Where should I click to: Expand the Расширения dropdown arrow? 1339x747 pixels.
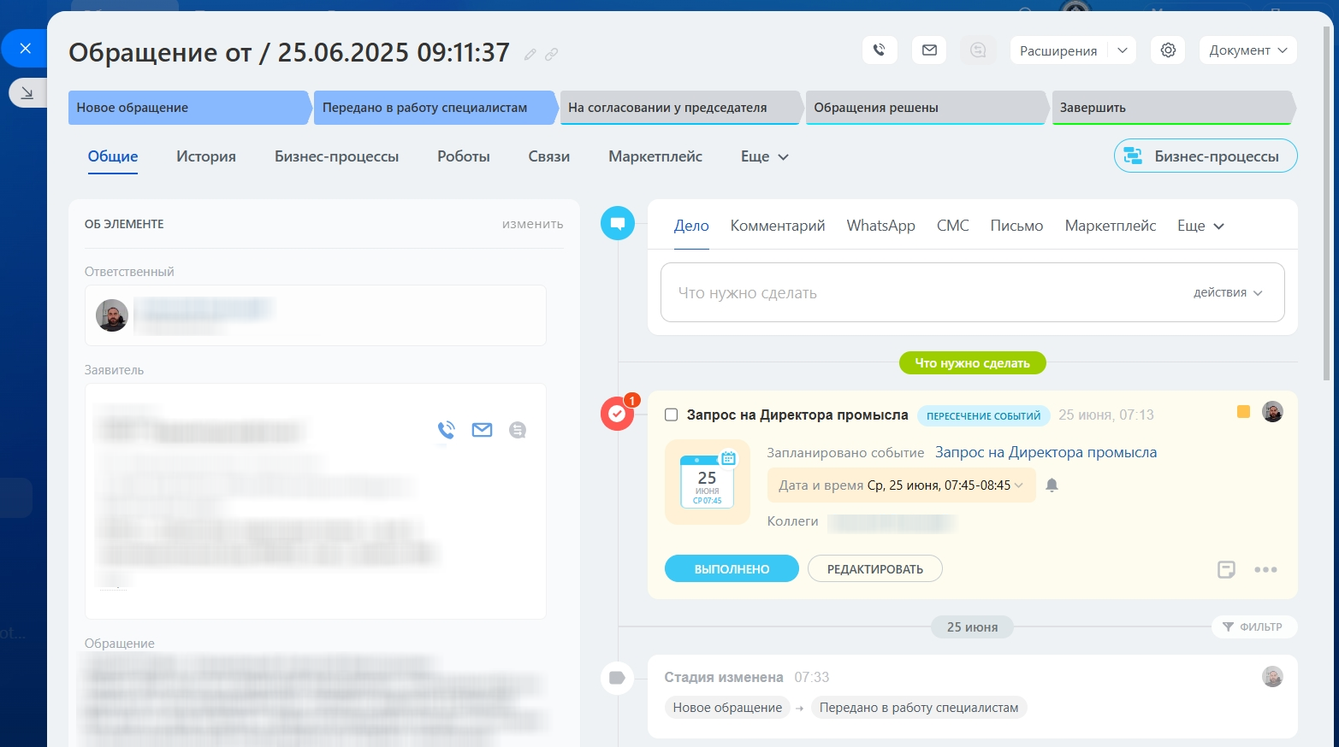coord(1123,50)
